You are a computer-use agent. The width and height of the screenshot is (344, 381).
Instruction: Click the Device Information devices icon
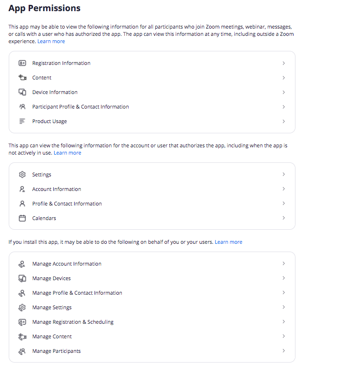pos(22,92)
